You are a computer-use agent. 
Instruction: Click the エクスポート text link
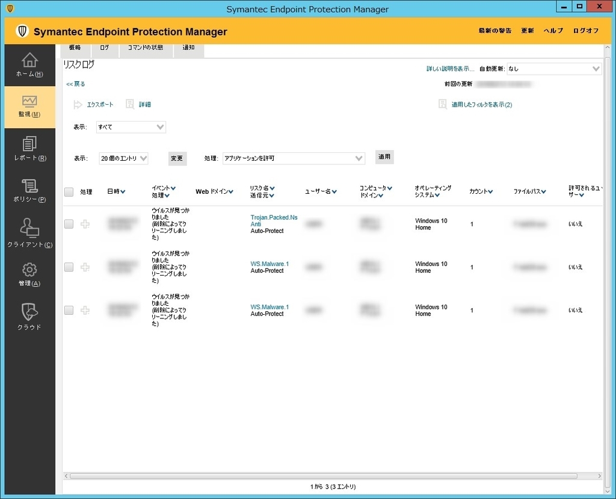coord(100,105)
